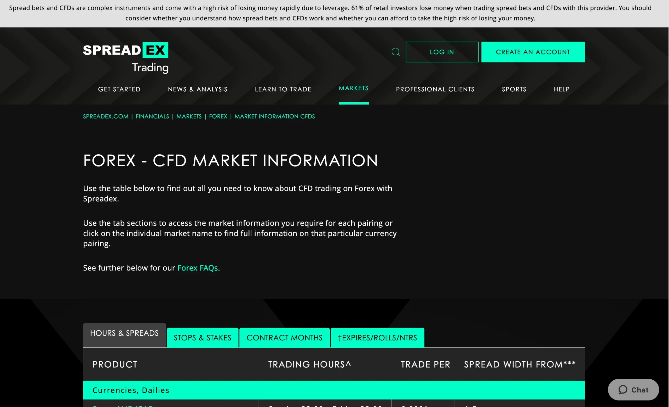Viewport: 669px width, 407px height.
Task: Open PROFESSIONAL CLIENTS menu
Action: click(x=435, y=89)
